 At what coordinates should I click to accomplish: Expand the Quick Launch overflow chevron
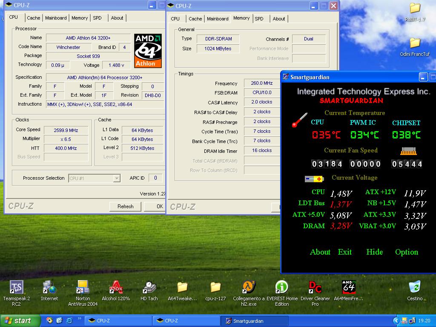(79, 318)
